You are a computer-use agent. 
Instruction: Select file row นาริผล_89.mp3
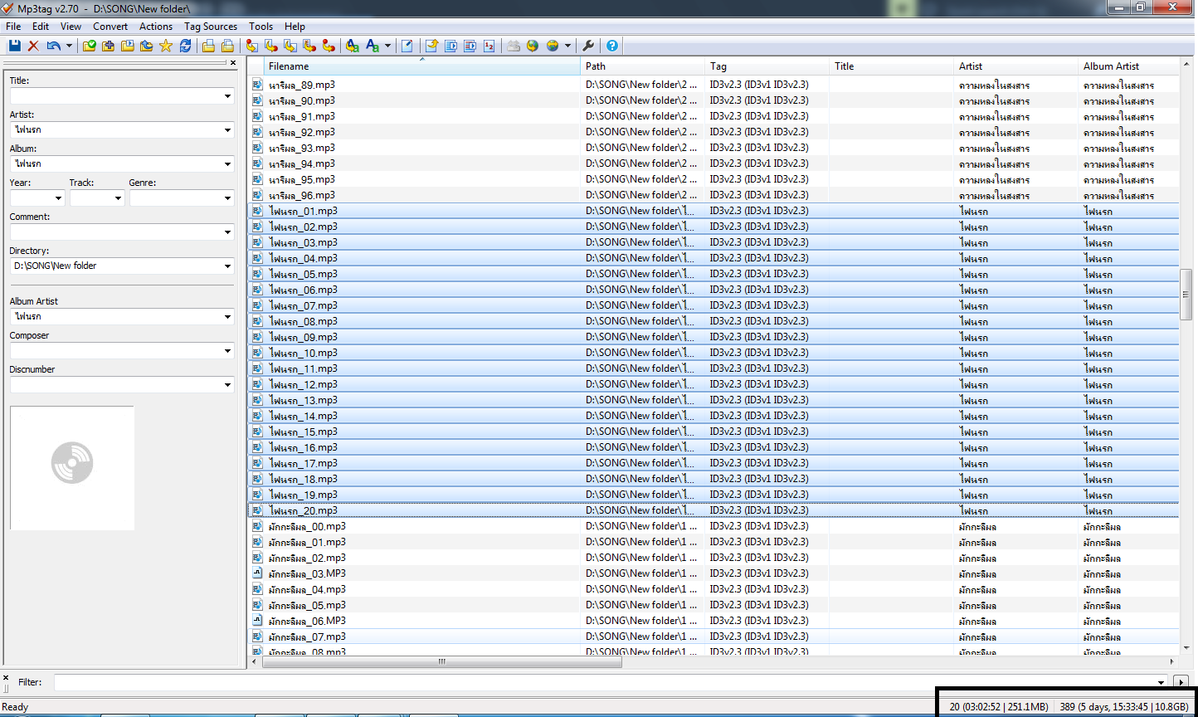713,85
